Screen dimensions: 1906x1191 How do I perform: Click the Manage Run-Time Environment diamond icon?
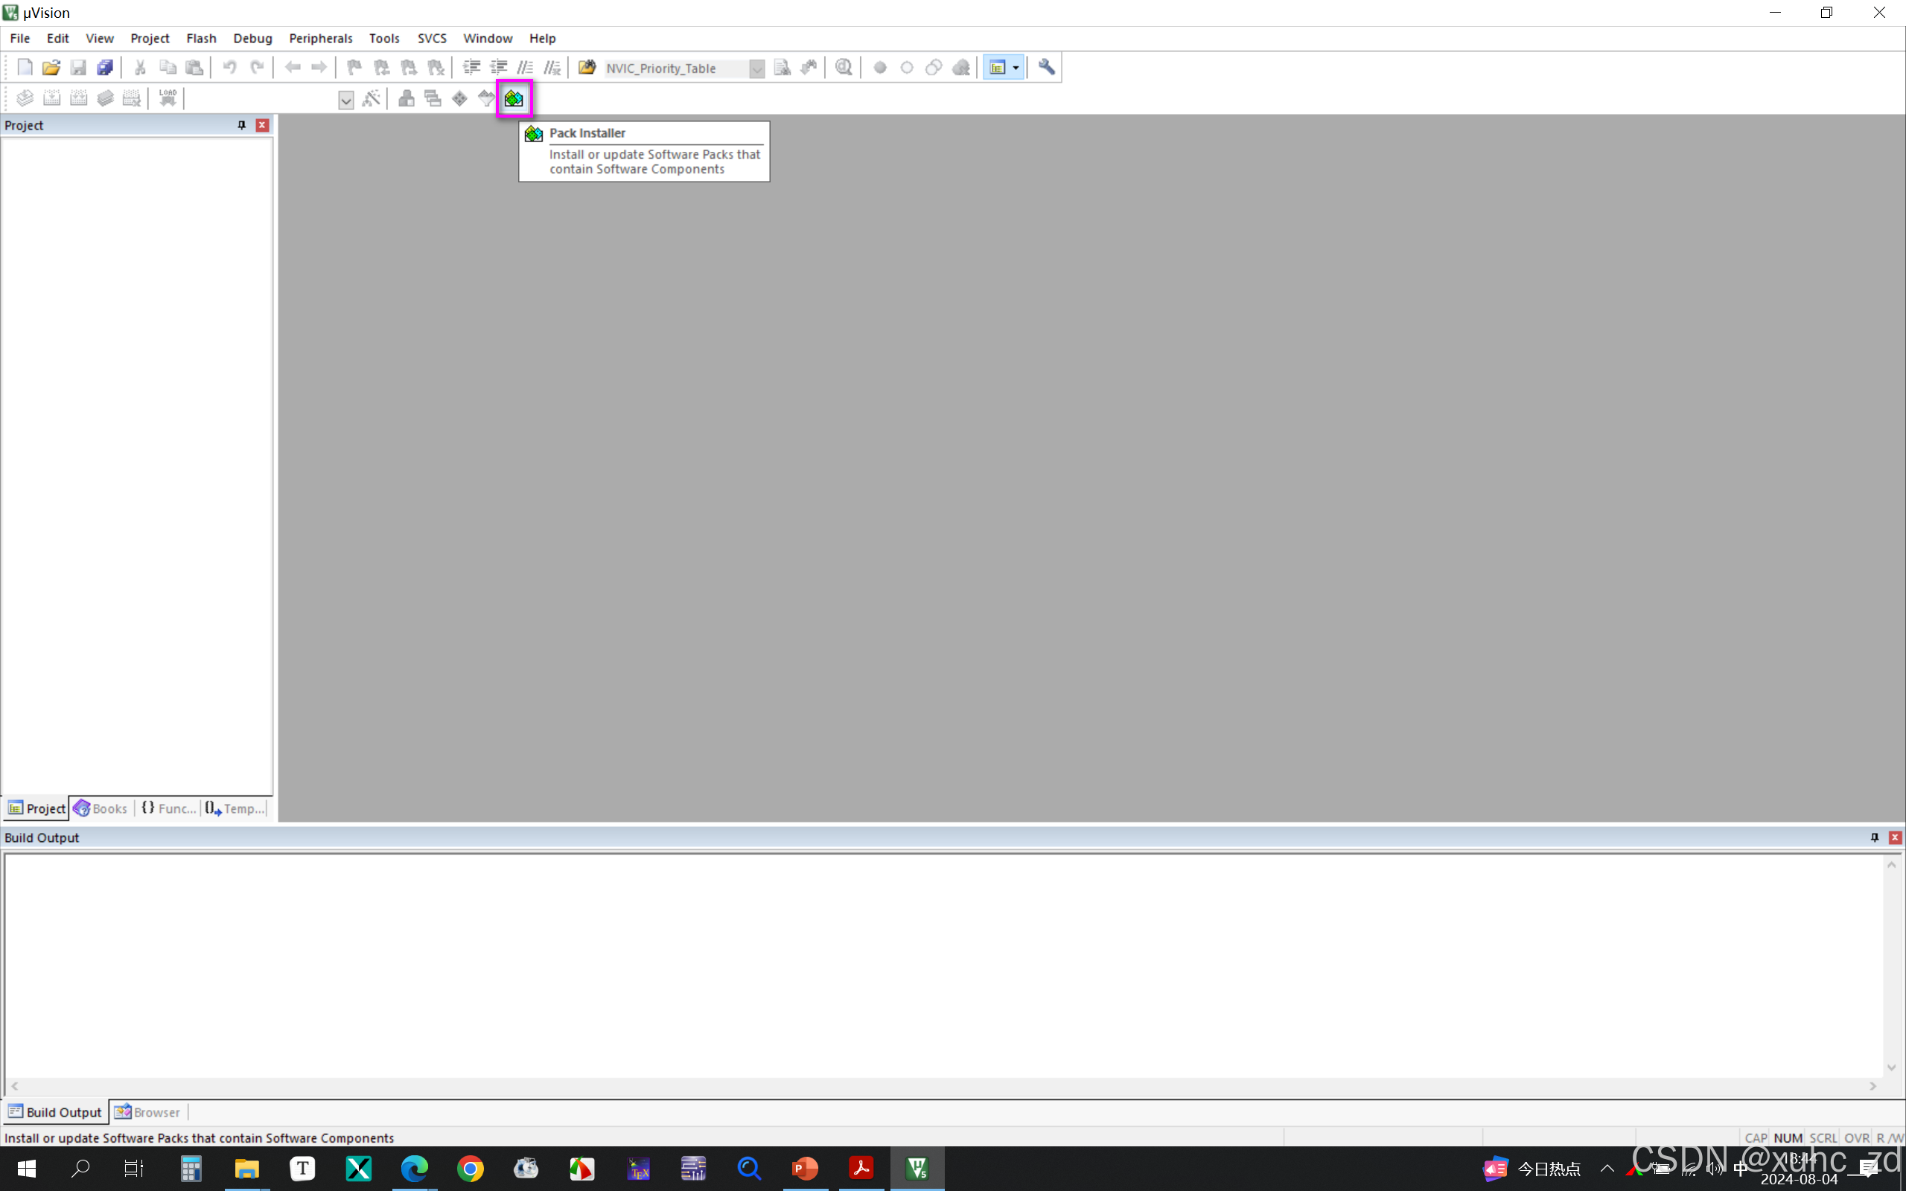460,98
